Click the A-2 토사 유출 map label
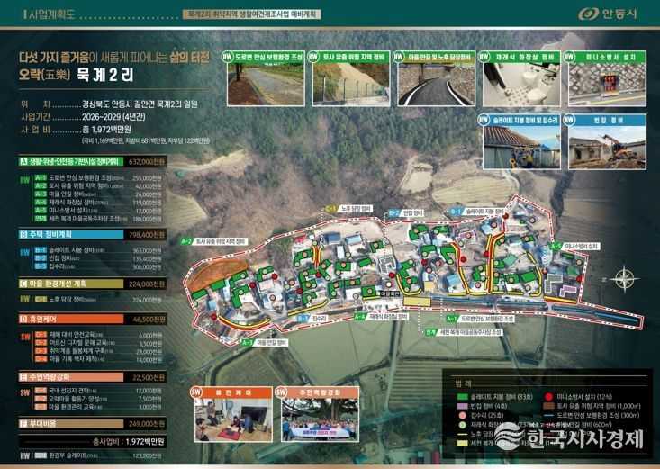The width and height of the screenshot is (660, 469). pyautogui.click(x=213, y=241)
